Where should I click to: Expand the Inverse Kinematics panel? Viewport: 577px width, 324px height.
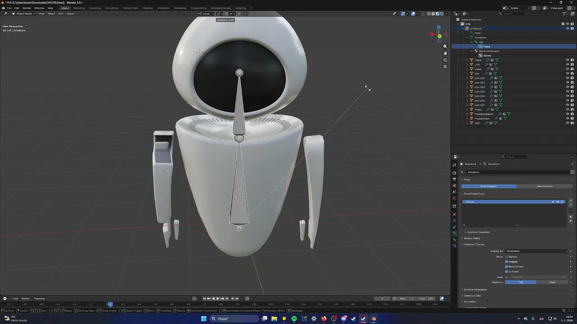pyautogui.click(x=475, y=289)
